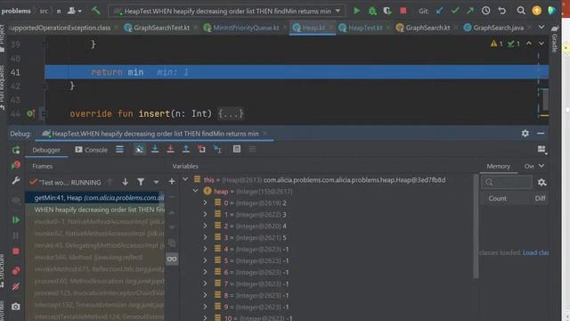Screen dimensions: 570x321
Task: Click the Force Step Into red arrow icon
Action: pos(170,149)
